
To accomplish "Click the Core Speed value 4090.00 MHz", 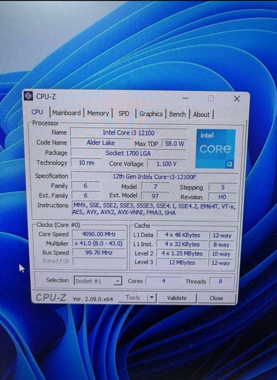I will pos(99,234).
